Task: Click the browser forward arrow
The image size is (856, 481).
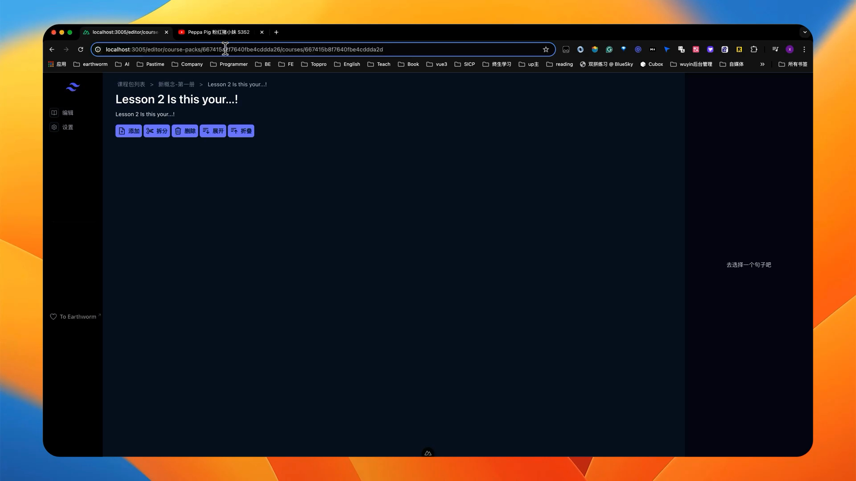Action: pos(66,49)
